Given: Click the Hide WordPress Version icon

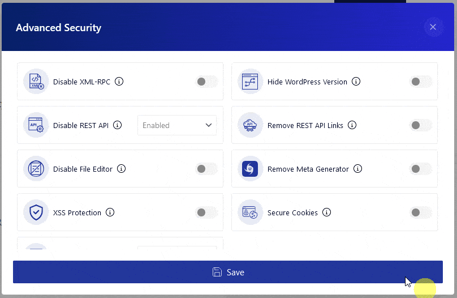Looking at the screenshot, I should 250,82.
